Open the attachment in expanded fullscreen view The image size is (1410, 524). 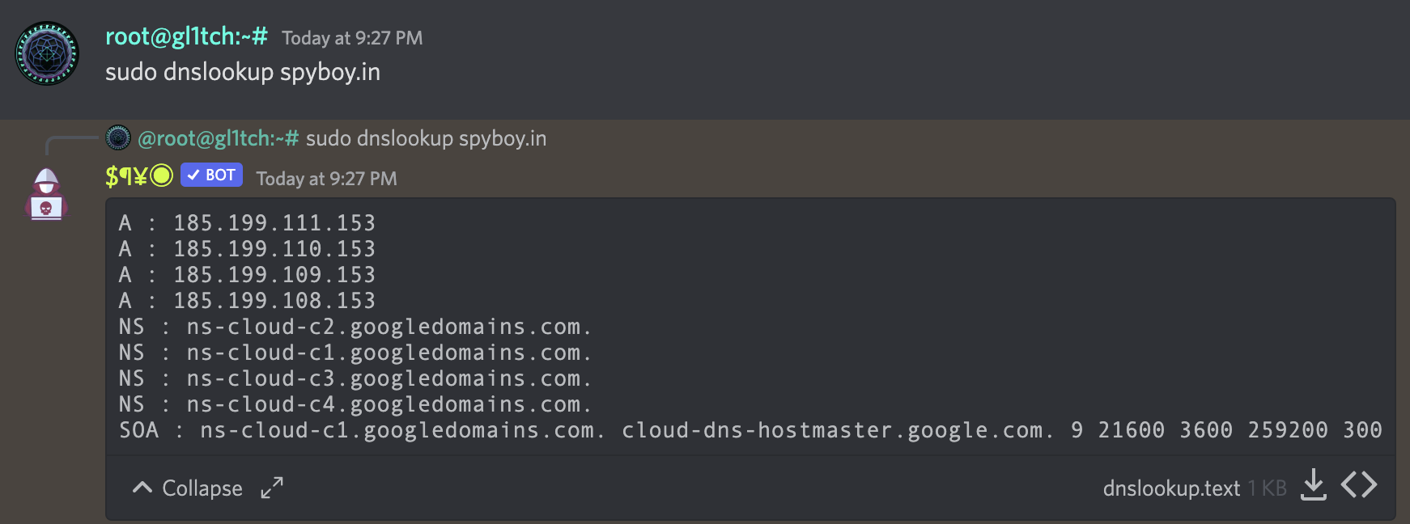pyautogui.click(x=272, y=488)
